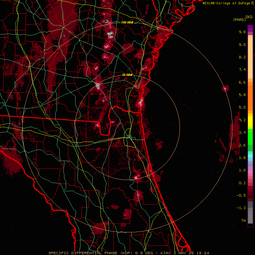Click the 0.2 scale value
This screenshot has height=255, width=255.
(x=242, y=183)
